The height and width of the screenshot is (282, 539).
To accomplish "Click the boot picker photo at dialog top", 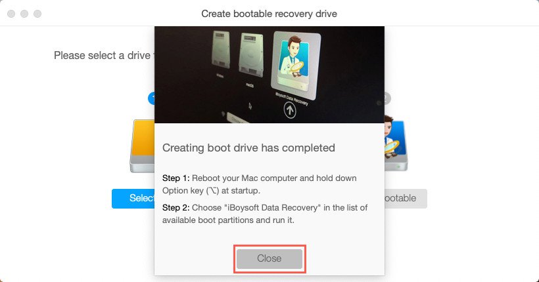I will (269, 75).
